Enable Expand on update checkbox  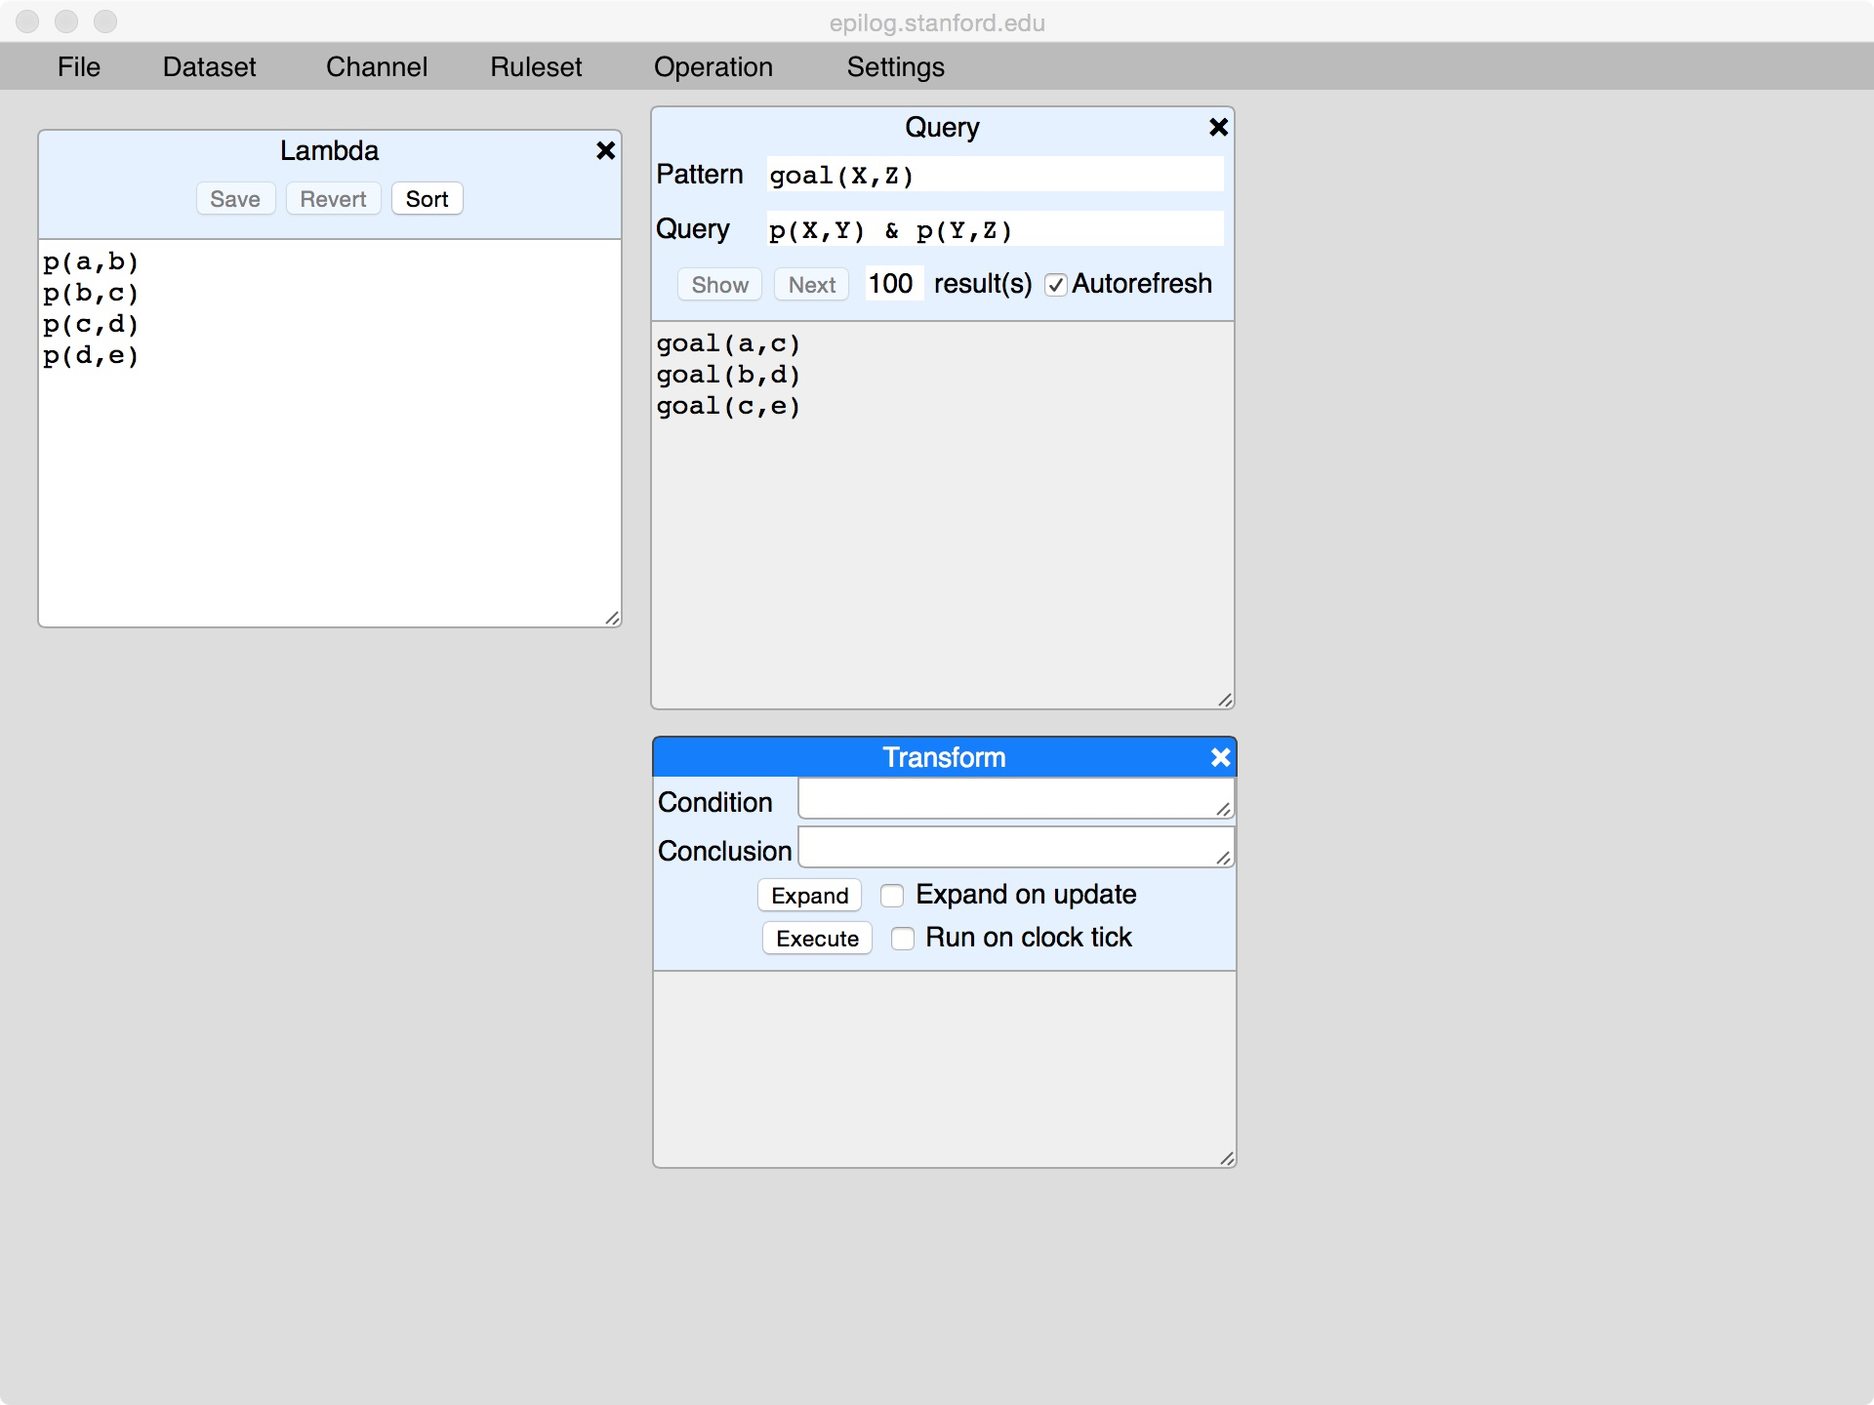892,896
